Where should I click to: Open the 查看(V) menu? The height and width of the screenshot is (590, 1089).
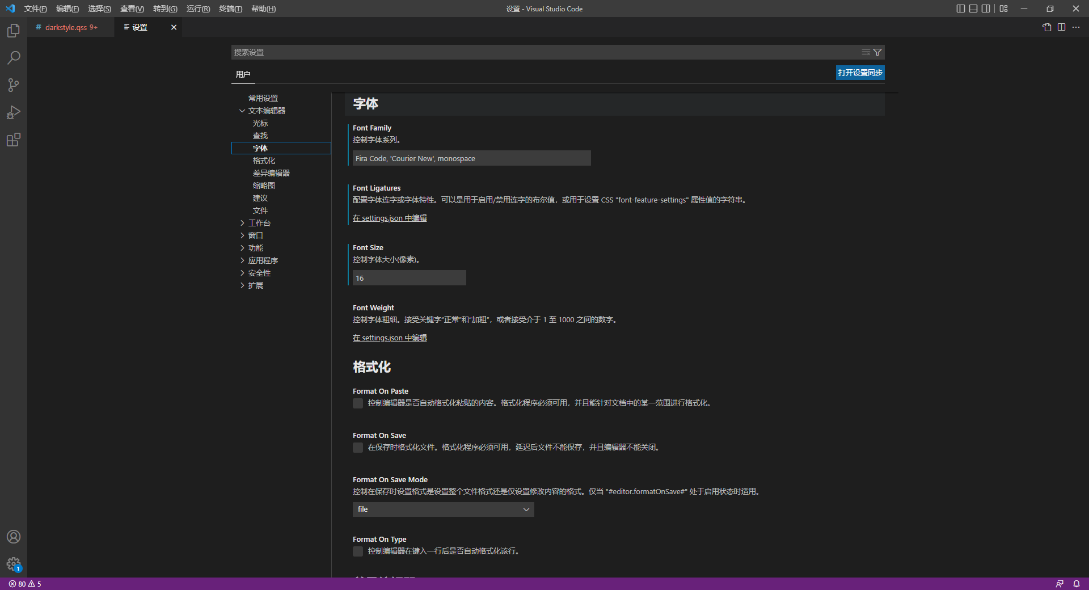pyautogui.click(x=132, y=9)
